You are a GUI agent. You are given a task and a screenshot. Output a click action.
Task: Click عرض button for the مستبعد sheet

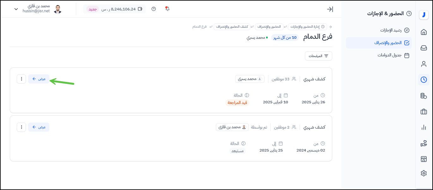pyautogui.click(x=39, y=127)
